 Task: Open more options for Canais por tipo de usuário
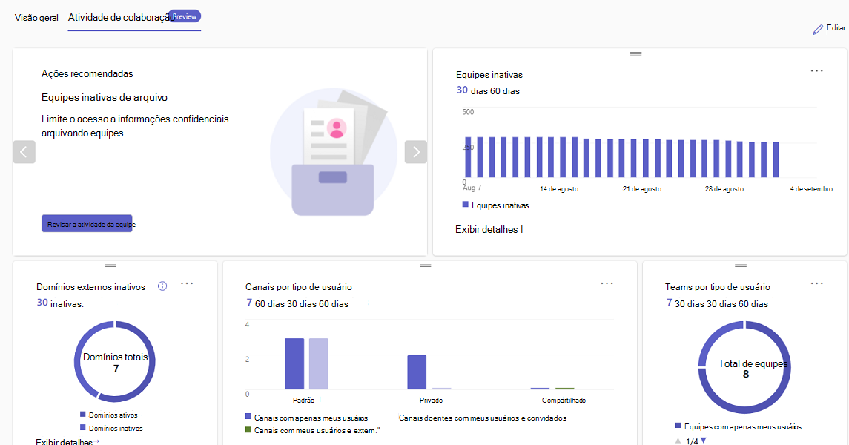pos(607,283)
